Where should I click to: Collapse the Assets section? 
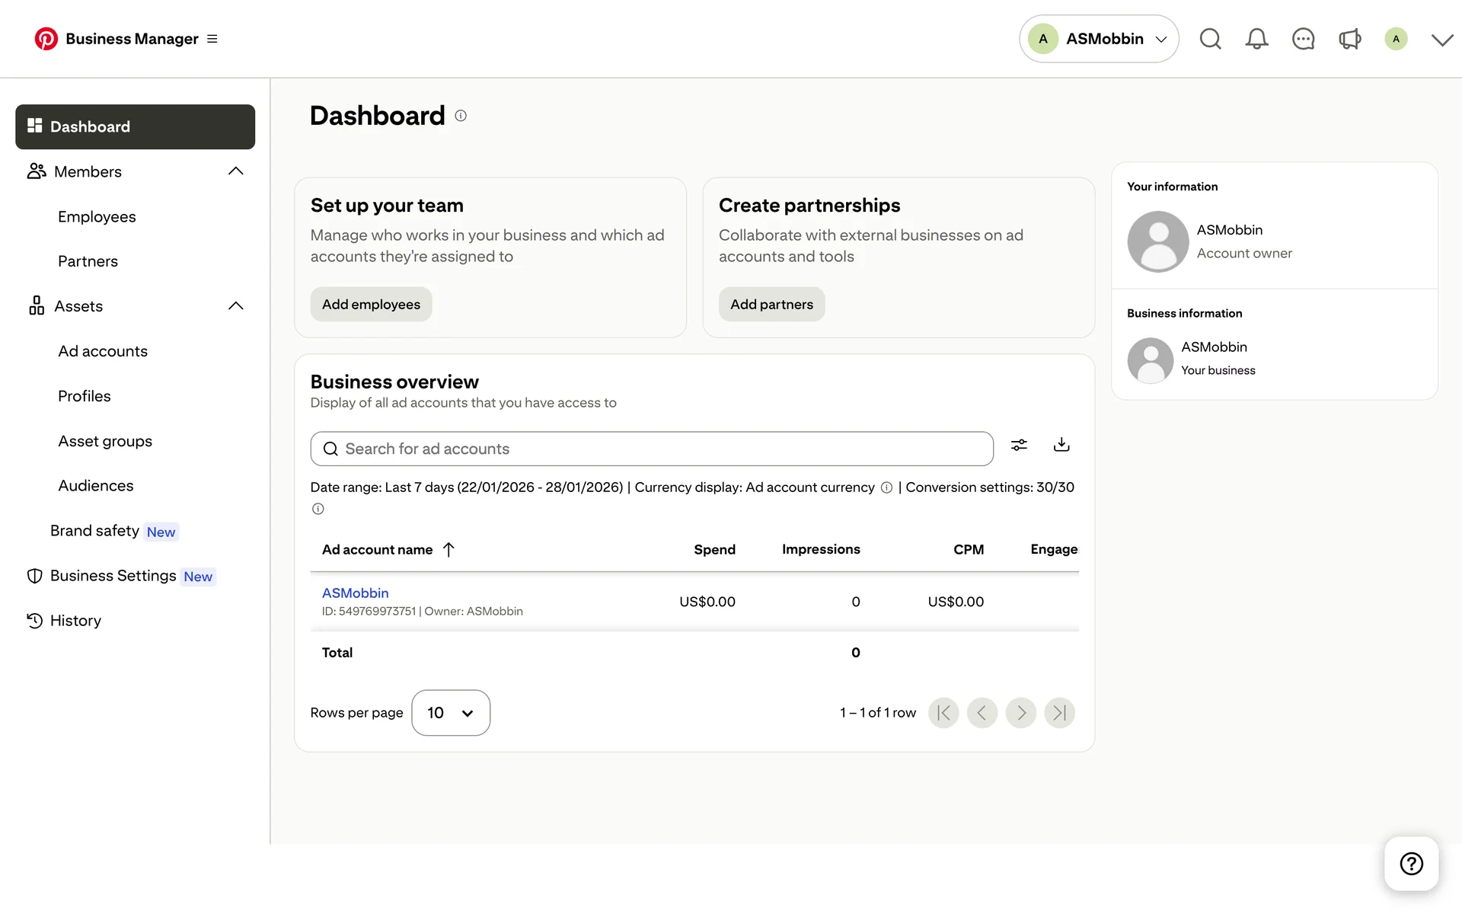tap(236, 306)
